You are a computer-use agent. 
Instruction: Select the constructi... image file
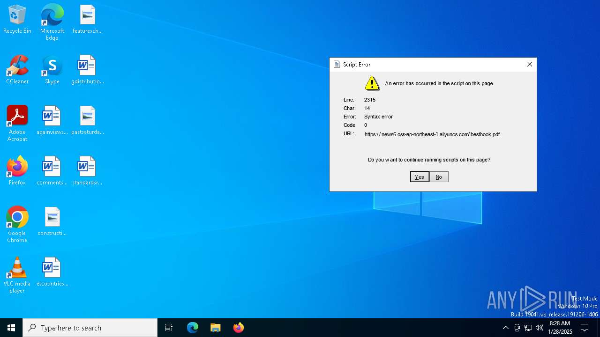click(52, 221)
